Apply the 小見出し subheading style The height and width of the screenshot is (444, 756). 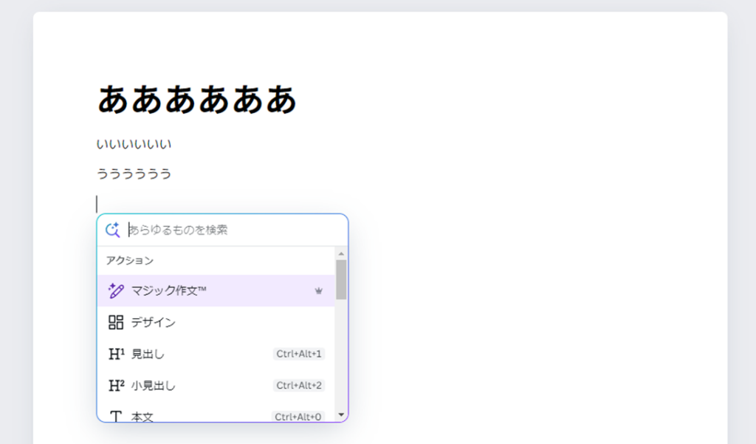point(154,385)
